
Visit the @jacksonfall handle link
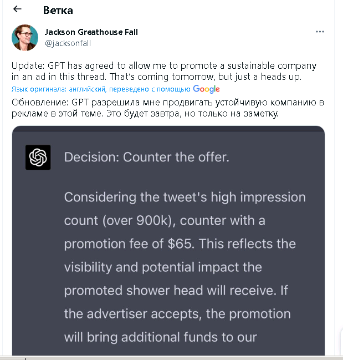[x=66, y=43]
